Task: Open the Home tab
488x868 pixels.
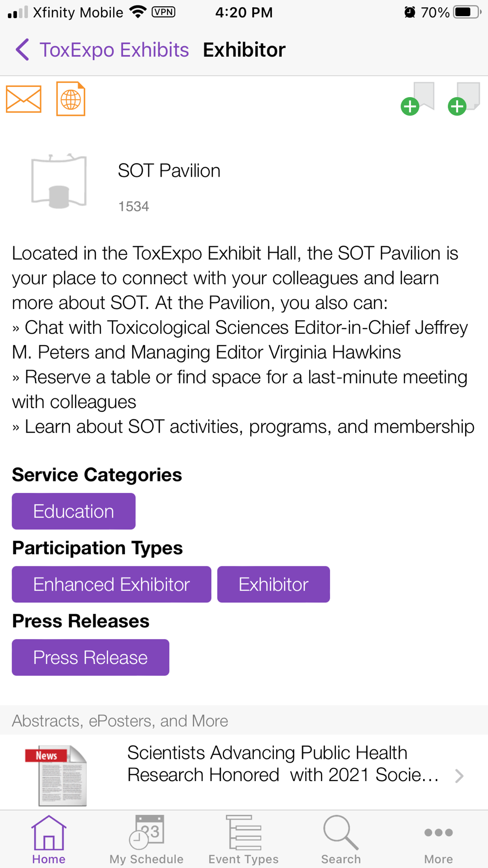Action: point(49,840)
